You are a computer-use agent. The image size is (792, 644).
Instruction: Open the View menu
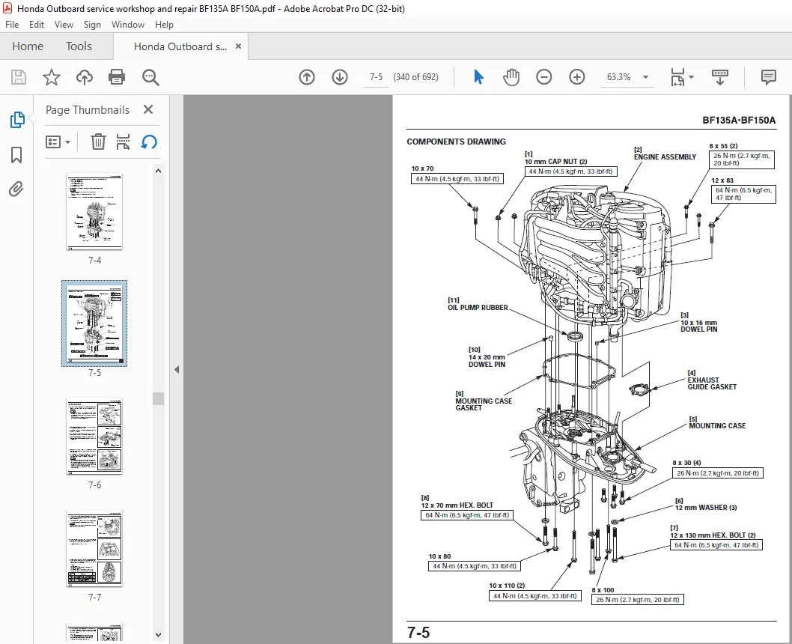[64, 24]
